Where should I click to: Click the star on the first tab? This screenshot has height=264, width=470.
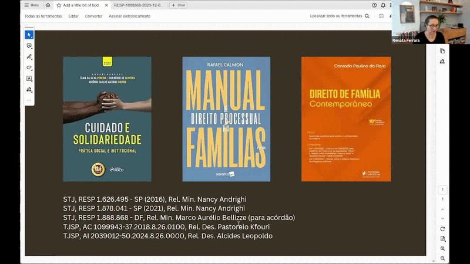(x=59, y=5)
